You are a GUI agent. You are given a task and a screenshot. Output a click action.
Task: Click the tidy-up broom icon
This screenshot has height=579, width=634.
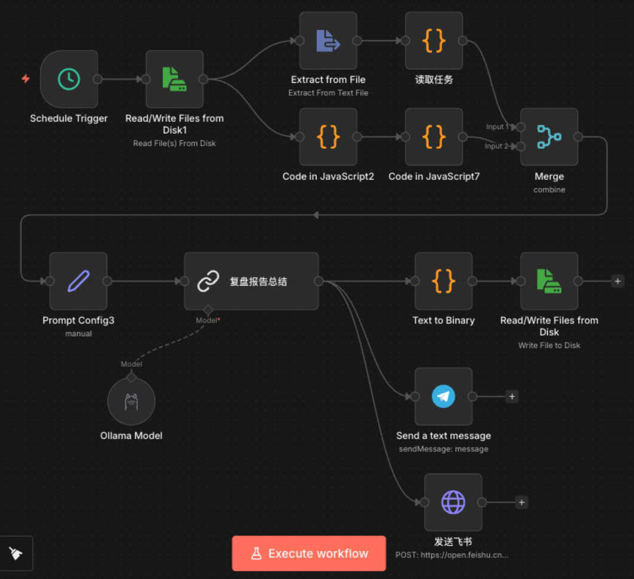pos(16,553)
